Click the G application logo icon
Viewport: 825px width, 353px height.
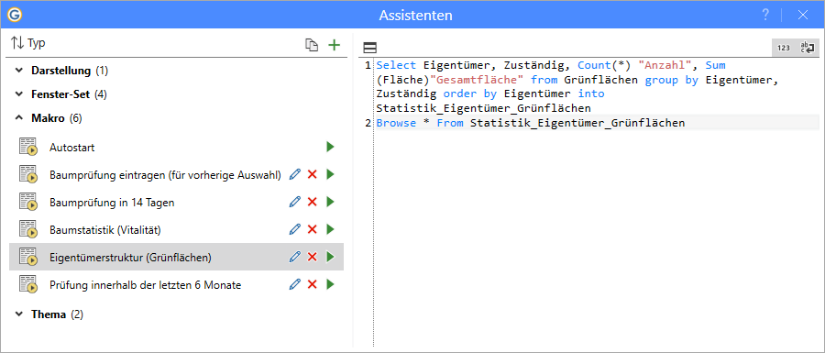point(16,16)
